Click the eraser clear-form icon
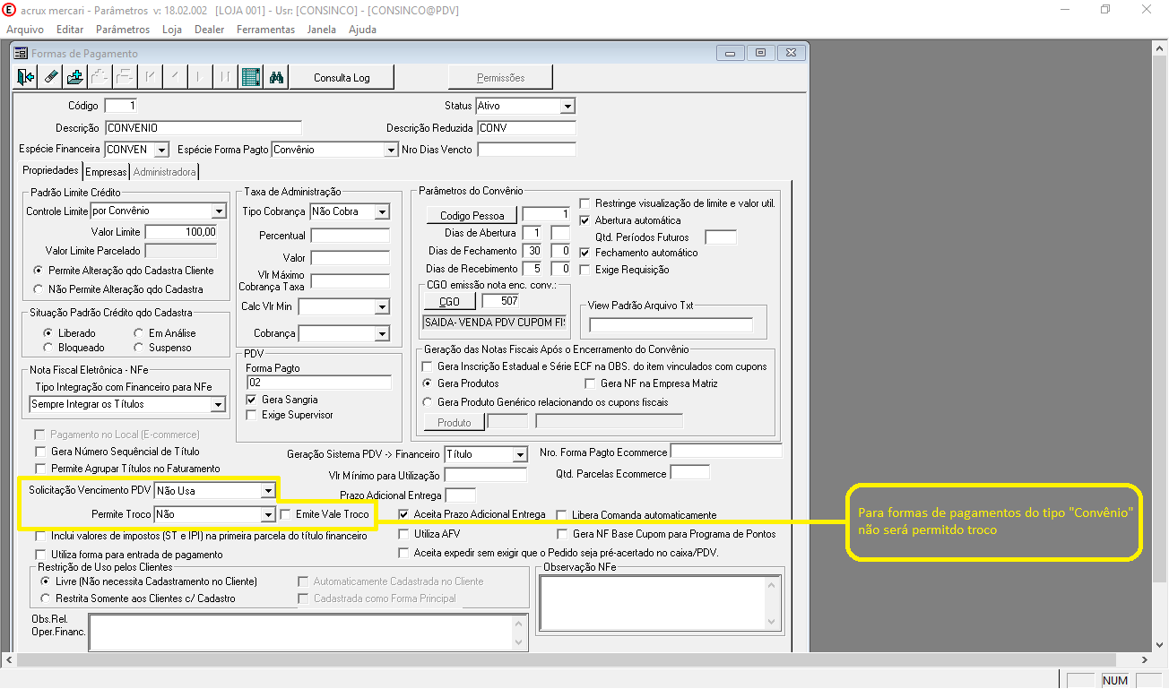The width and height of the screenshot is (1169, 689). coord(51,77)
